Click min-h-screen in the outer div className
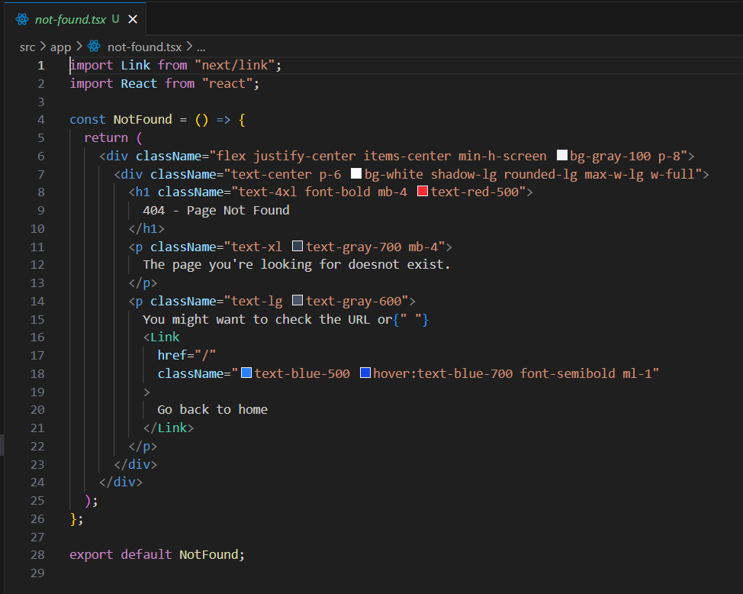Image resolution: width=743 pixels, height=594 pixels. pos(502,156)
